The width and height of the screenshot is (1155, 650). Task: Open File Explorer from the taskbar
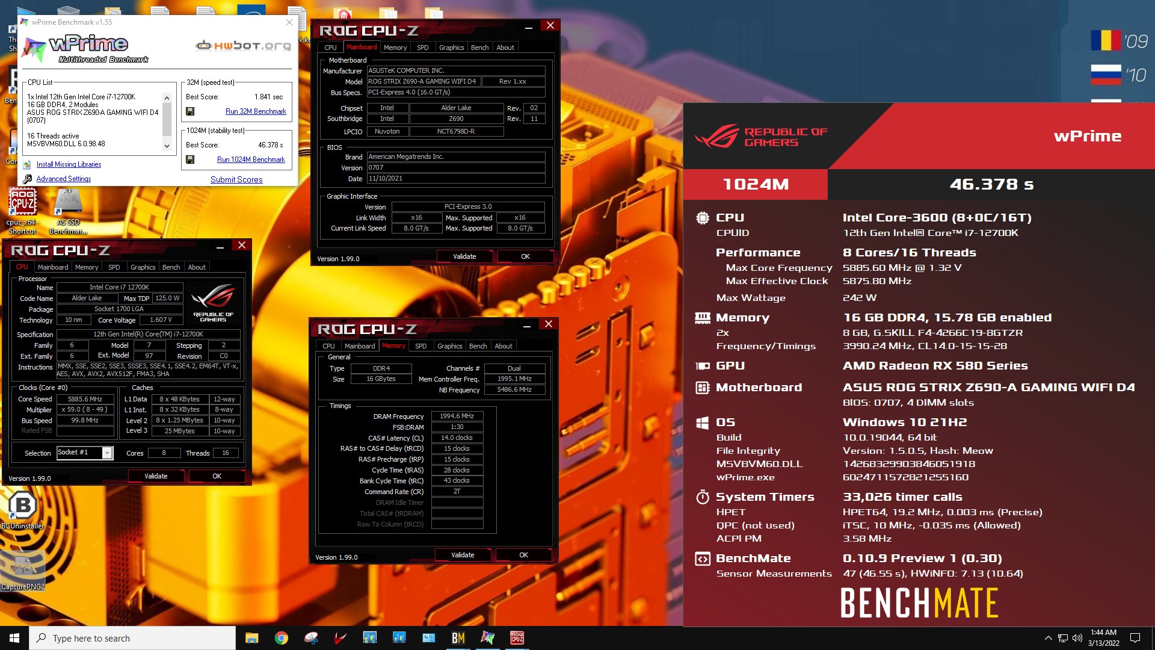coord(252,638)
